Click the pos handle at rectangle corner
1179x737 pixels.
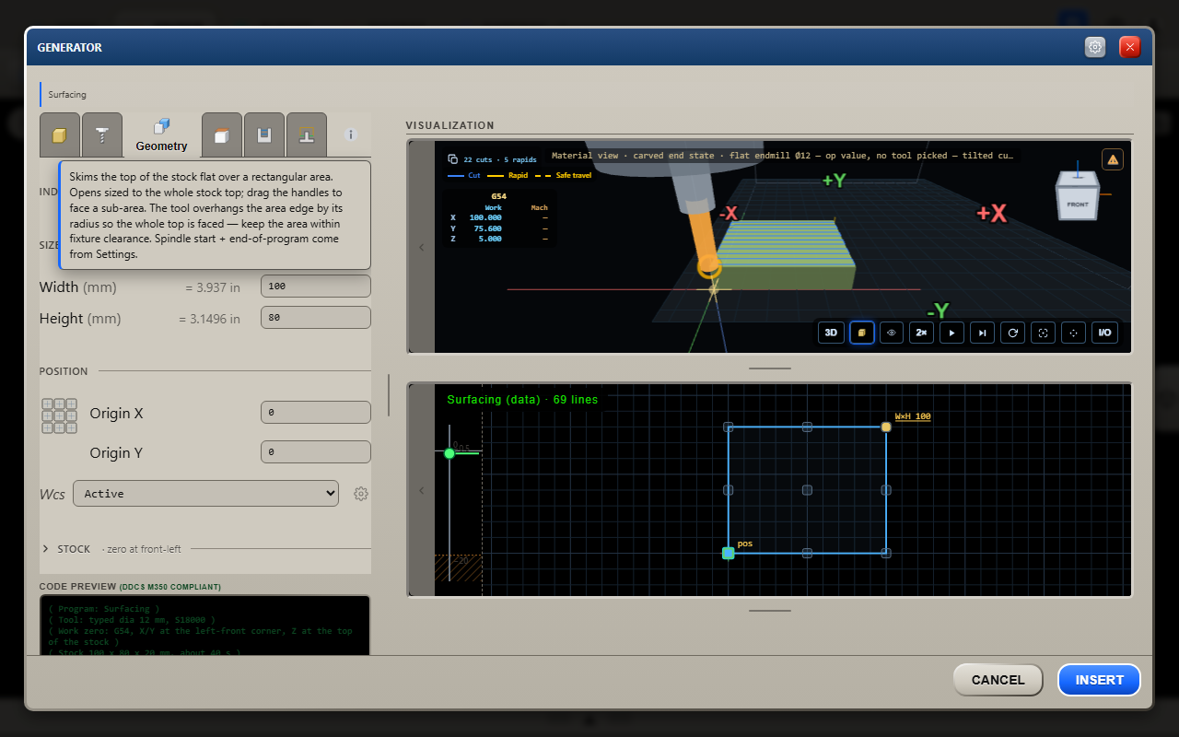click(728, 553)
